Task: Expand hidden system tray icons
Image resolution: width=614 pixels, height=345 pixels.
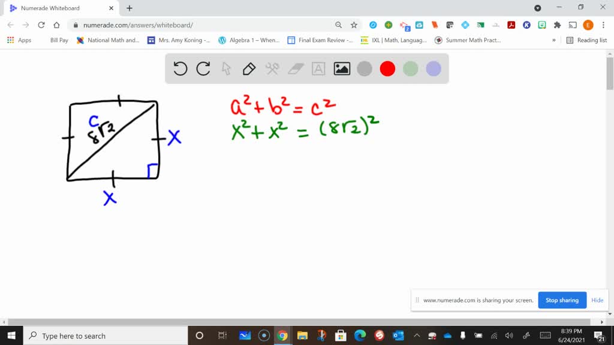Action: (416, 335)
